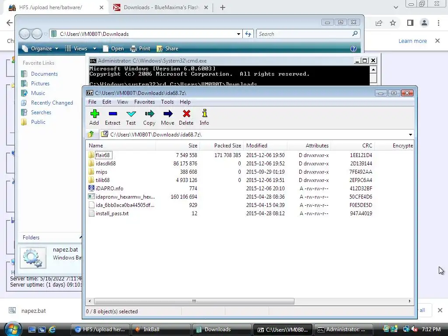Open the Windows Start orb
Screen dimensions: 448x336
(12, 329)
